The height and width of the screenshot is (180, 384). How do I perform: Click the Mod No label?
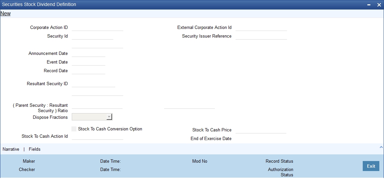coord(200,161)
